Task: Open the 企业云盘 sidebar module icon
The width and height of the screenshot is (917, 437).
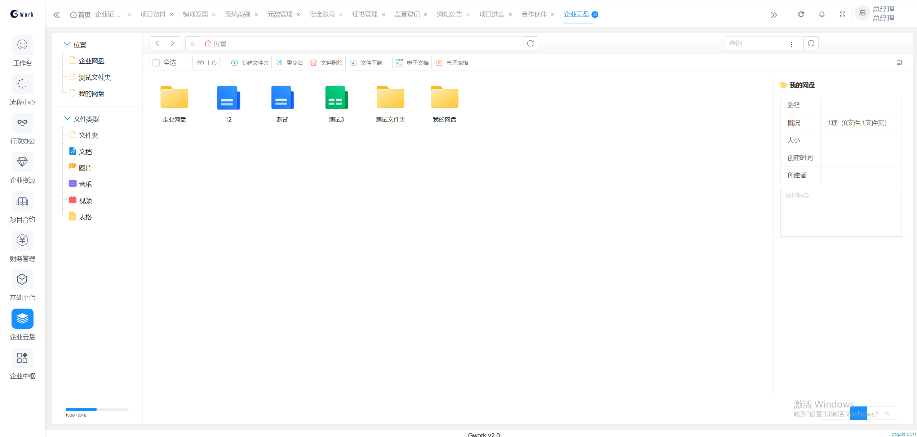Action: point(22,319)
